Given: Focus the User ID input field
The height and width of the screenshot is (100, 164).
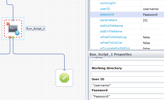Looking at the screenshot, I should point(128,85).
